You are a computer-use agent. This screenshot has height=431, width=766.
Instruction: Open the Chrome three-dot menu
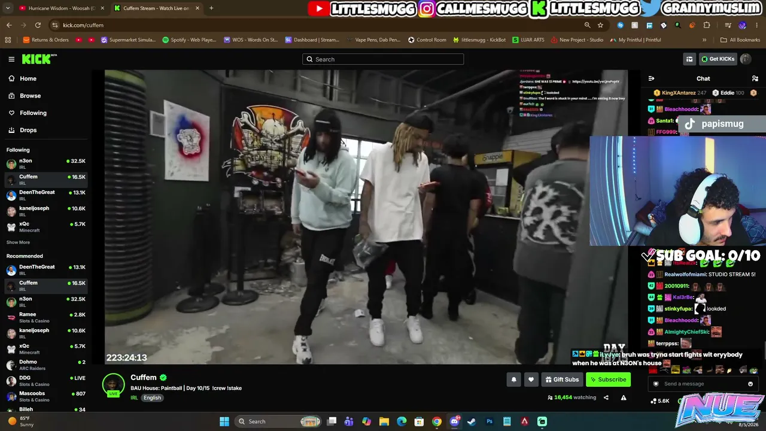(756, 25)
